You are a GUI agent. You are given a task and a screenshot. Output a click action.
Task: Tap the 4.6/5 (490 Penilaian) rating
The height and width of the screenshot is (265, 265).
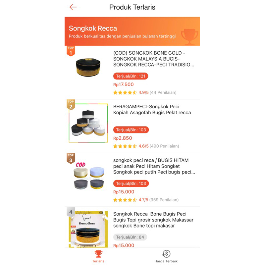click(x=146, y=146)
